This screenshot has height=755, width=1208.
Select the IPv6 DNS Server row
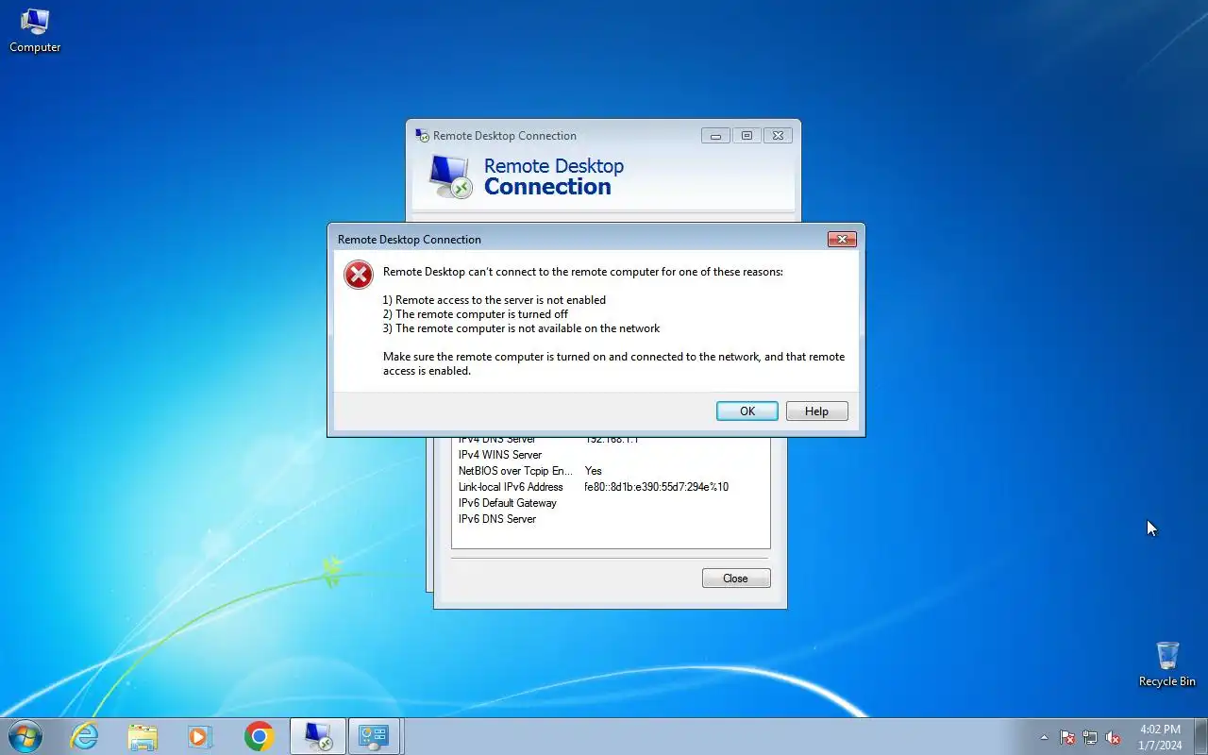[611, 519]
